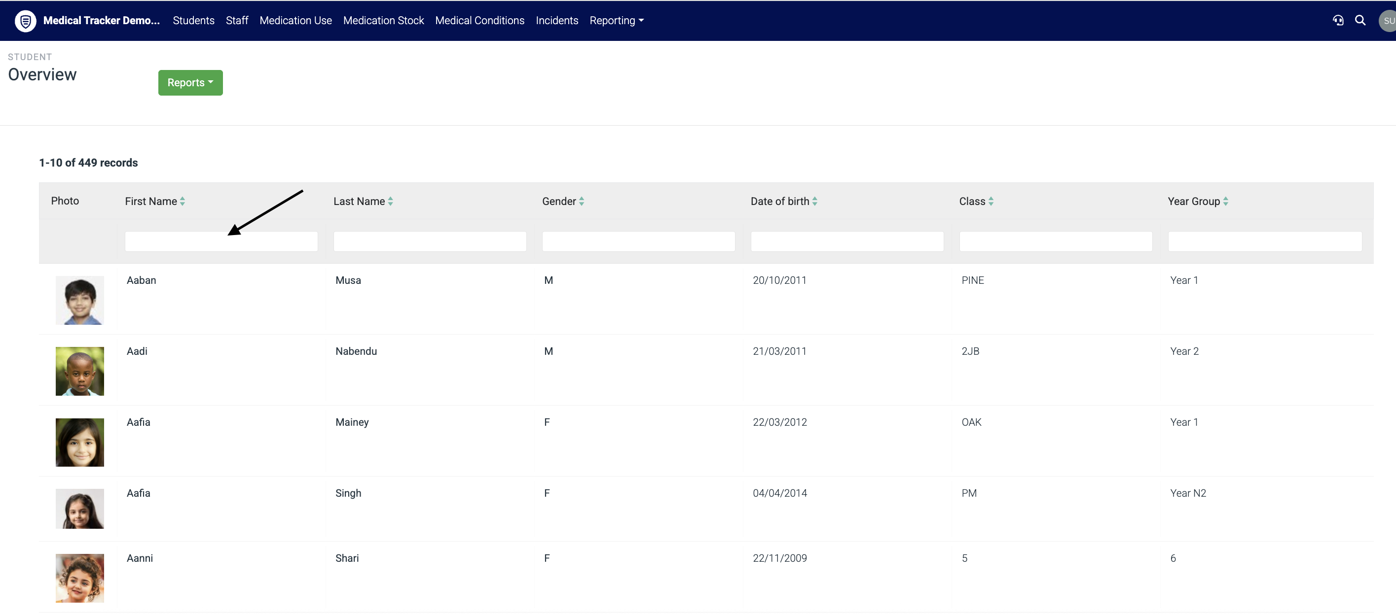Click the Medical Tracker shield logo
The image size is (1396, 614).
coord(25,21)
